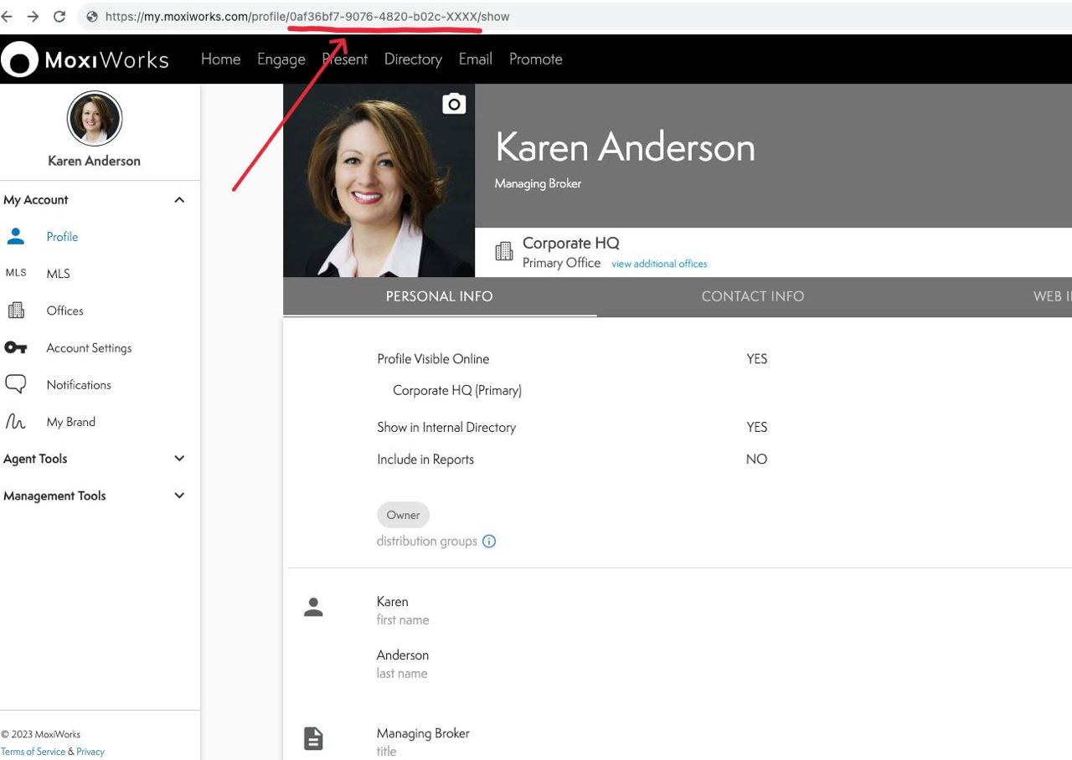This screenshot has height=760, width=1072.
Task: Click the distribution groups info icon
Action: (x=489, y=541)
